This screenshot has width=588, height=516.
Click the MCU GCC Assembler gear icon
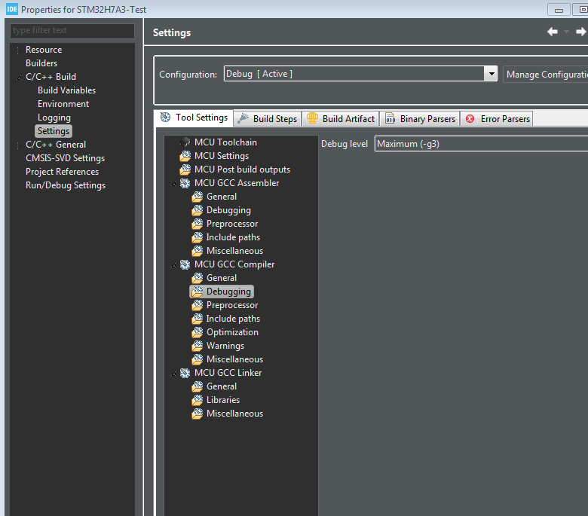click(x=185, y=183)
